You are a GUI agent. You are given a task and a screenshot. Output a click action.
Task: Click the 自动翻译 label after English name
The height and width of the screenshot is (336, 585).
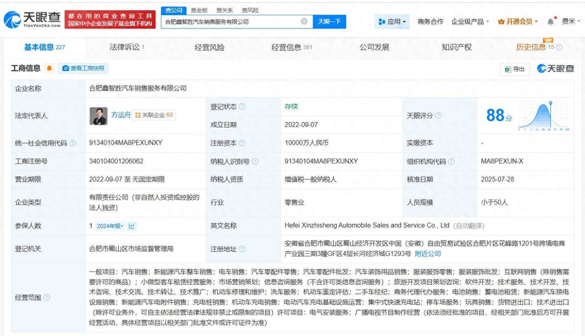(x=469, y=226)
